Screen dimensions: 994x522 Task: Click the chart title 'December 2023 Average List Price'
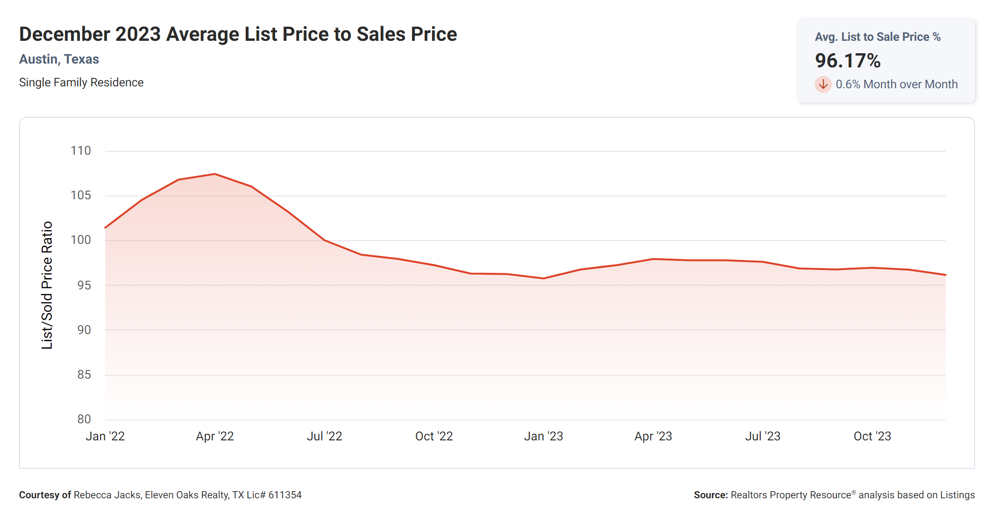pos(238,34)
